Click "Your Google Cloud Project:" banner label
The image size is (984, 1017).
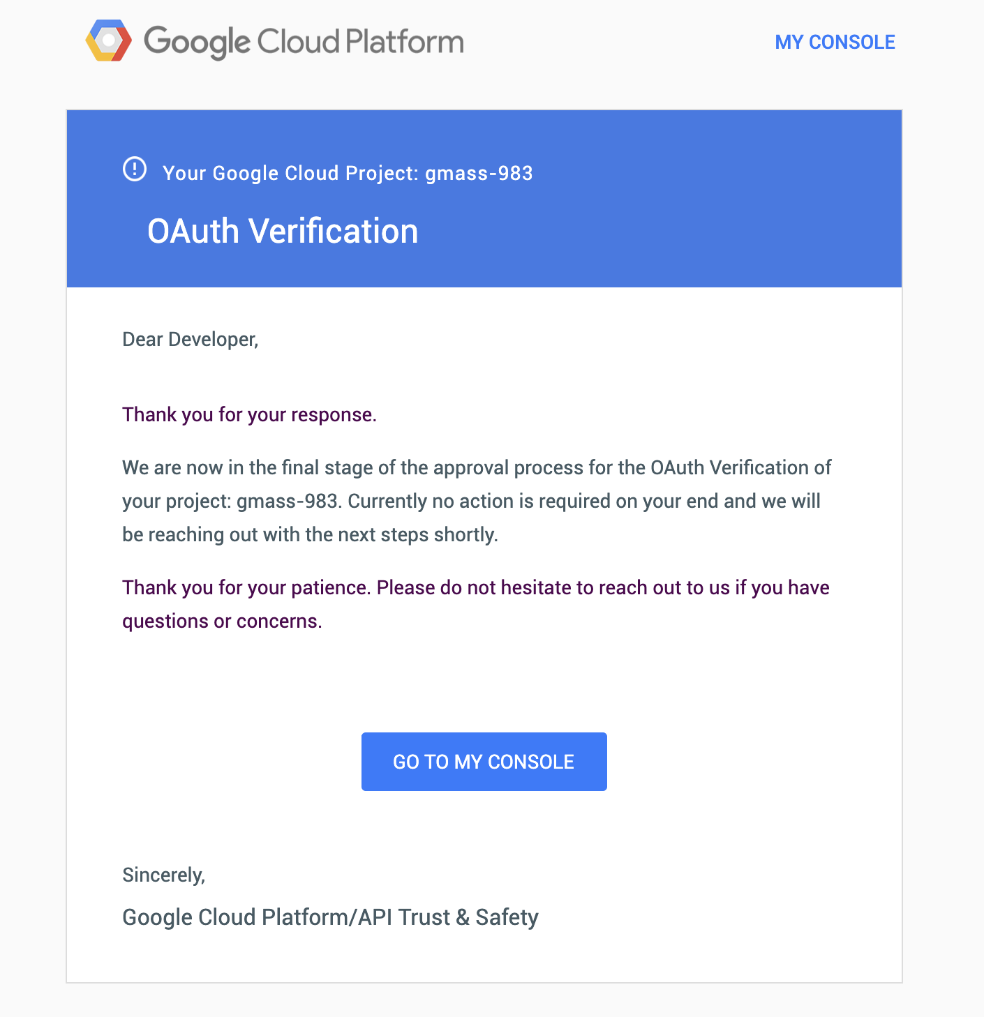coord(290,173)
